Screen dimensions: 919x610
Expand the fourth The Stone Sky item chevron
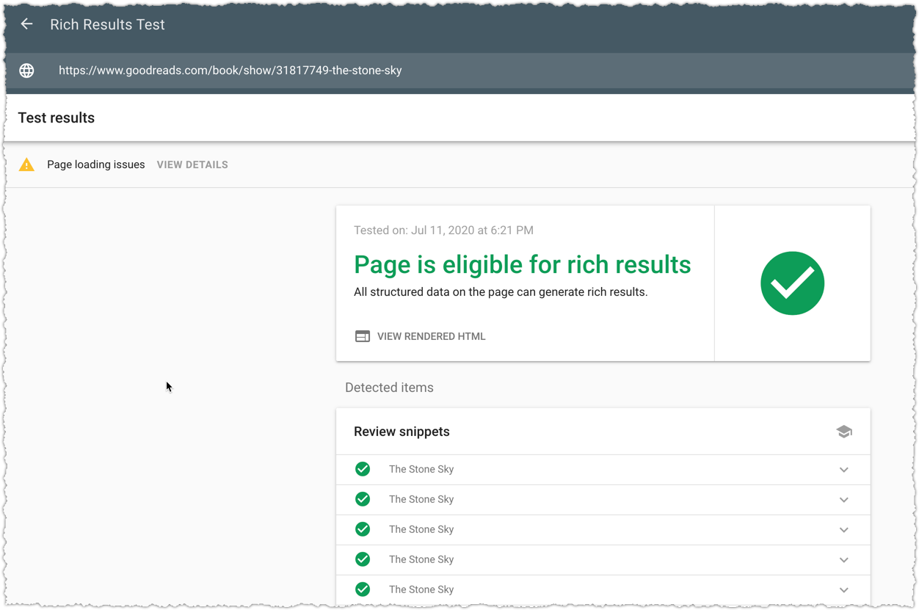point(844,560)
